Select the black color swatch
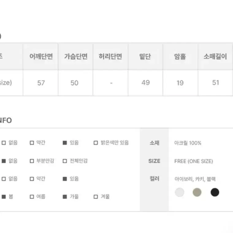The height and width of the screenshot is (233, 233). tap(215, 192)
